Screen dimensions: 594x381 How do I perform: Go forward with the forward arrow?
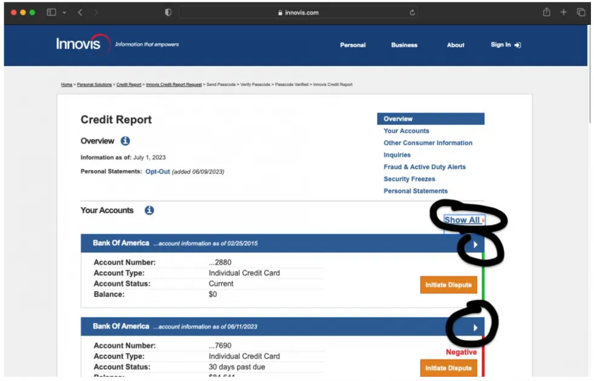[x=96, y=13]
